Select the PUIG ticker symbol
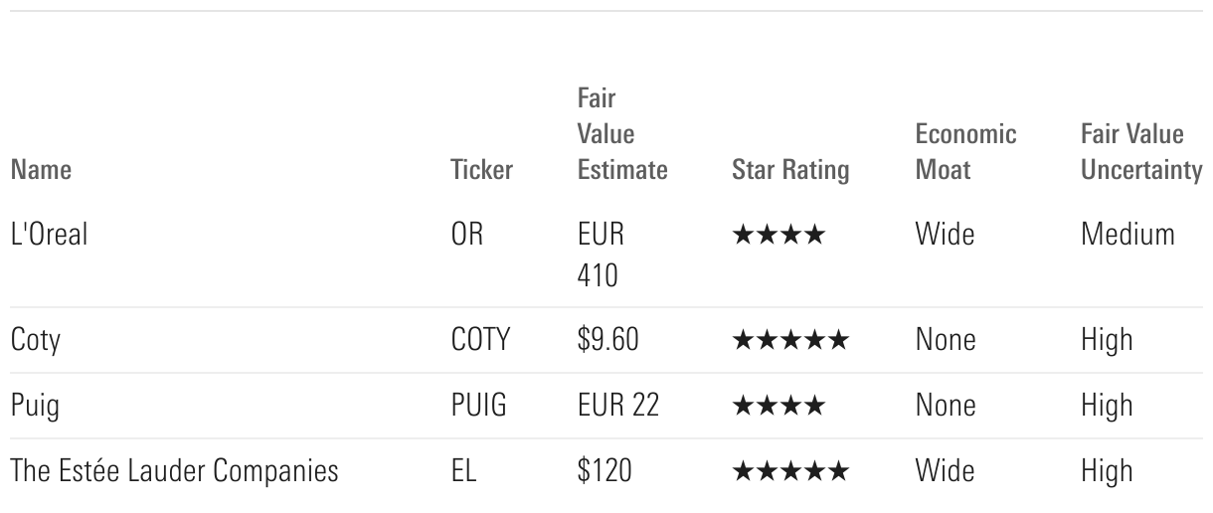Screen dimensions: 1213x513 coord(477,406)
